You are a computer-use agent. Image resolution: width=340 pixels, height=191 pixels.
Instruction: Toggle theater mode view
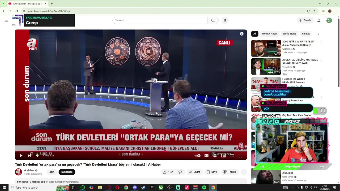(x=232, y=156)
